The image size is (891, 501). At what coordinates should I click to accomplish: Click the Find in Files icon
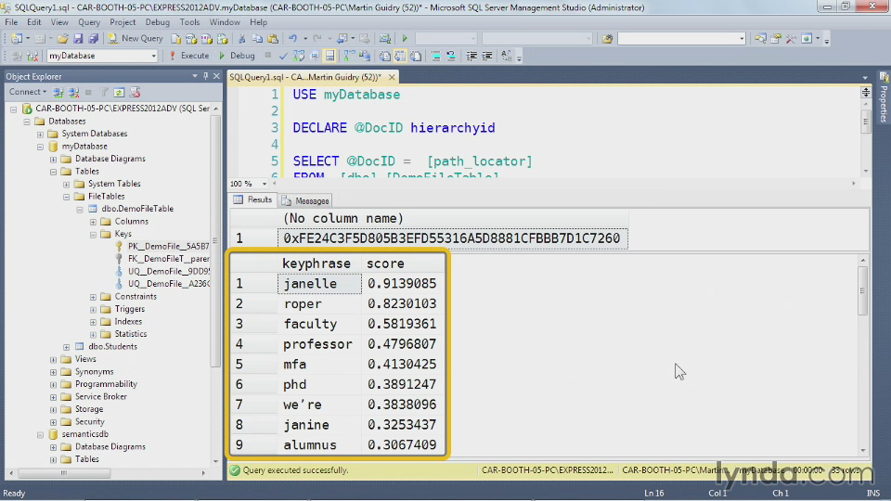click(607, 39)
